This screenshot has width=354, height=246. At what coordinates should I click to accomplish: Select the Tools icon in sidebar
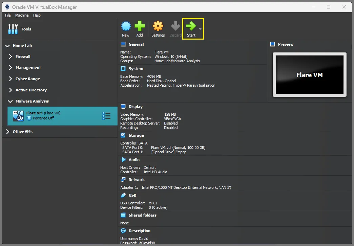coord(13,29)
